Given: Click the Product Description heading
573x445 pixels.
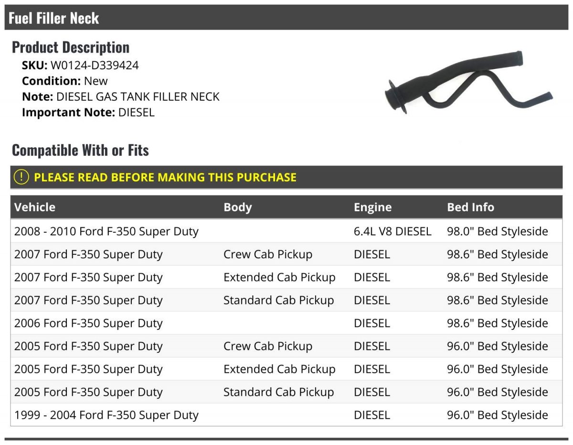Looking at the screenshot, I should tap(71, 47).
